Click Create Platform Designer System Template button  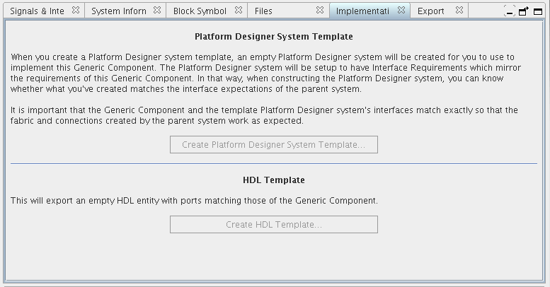[x=273, y=145]
